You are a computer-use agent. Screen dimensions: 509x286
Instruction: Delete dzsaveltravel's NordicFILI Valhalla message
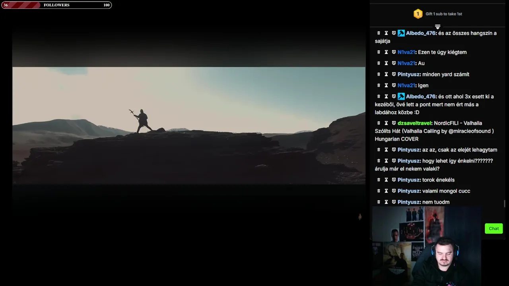click(379, 123)
